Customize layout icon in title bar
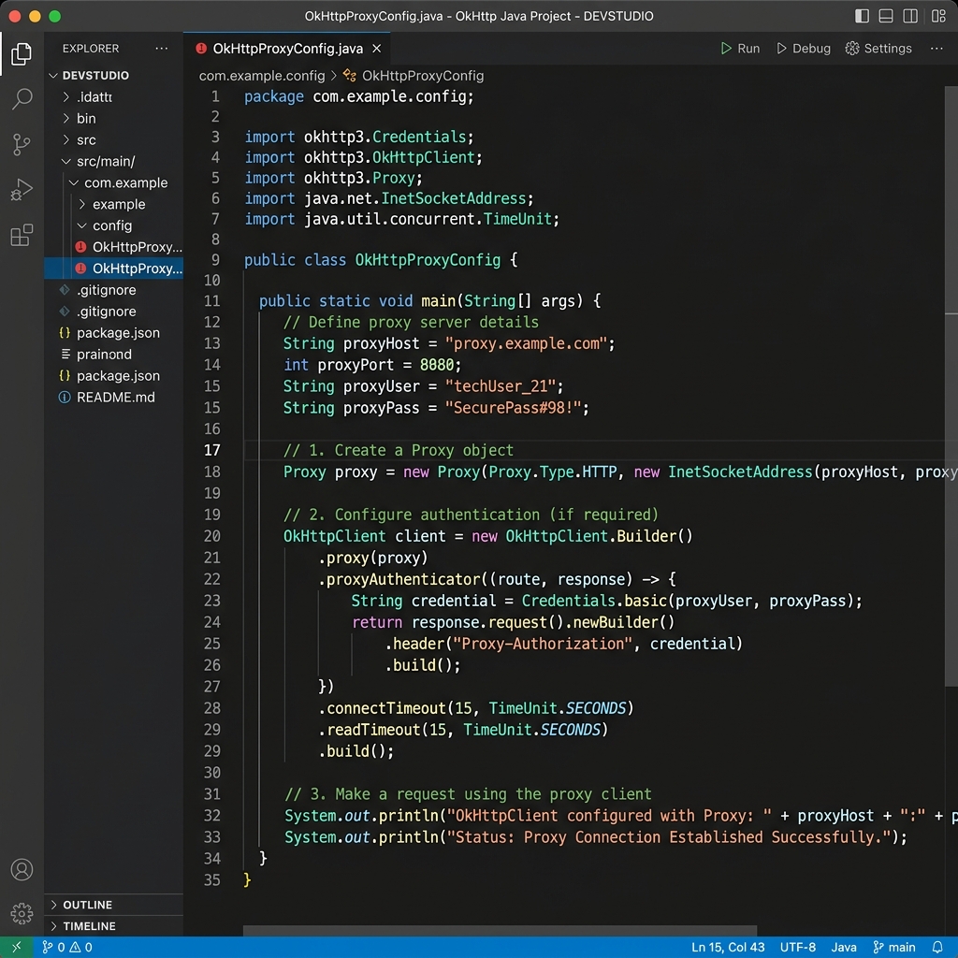 tap(938, 16)
